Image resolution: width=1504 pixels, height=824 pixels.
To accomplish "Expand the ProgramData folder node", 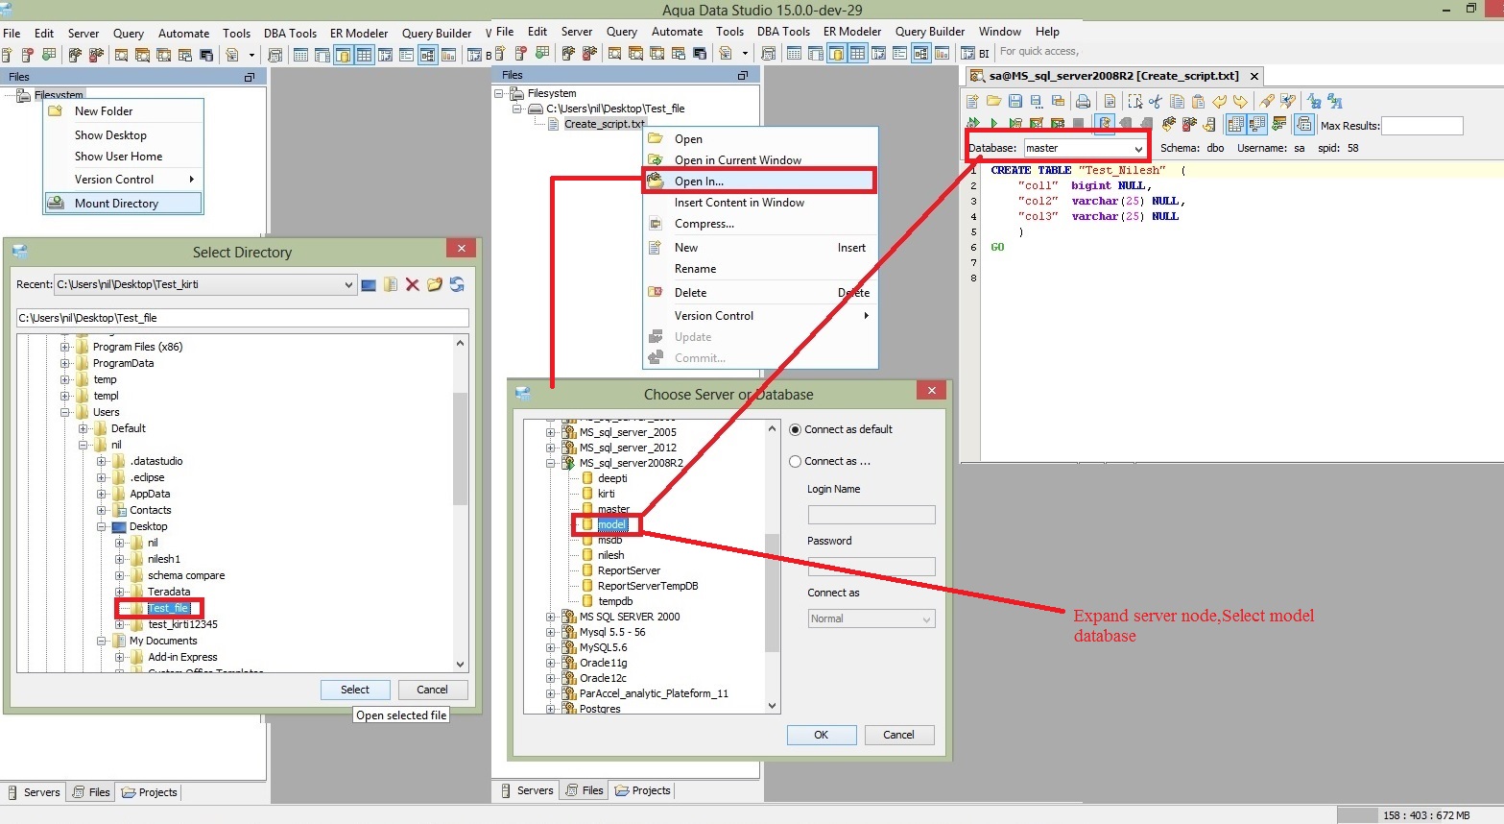I will [65, 363].
